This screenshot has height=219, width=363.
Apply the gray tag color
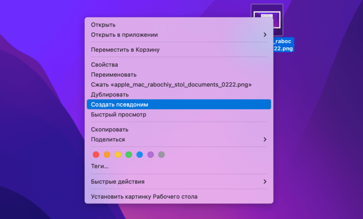pos(161,155)
